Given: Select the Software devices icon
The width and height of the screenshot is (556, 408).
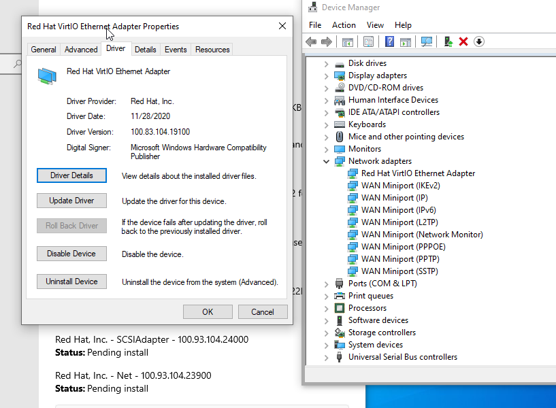Looking at the screenshot, I should click(340, 320).
